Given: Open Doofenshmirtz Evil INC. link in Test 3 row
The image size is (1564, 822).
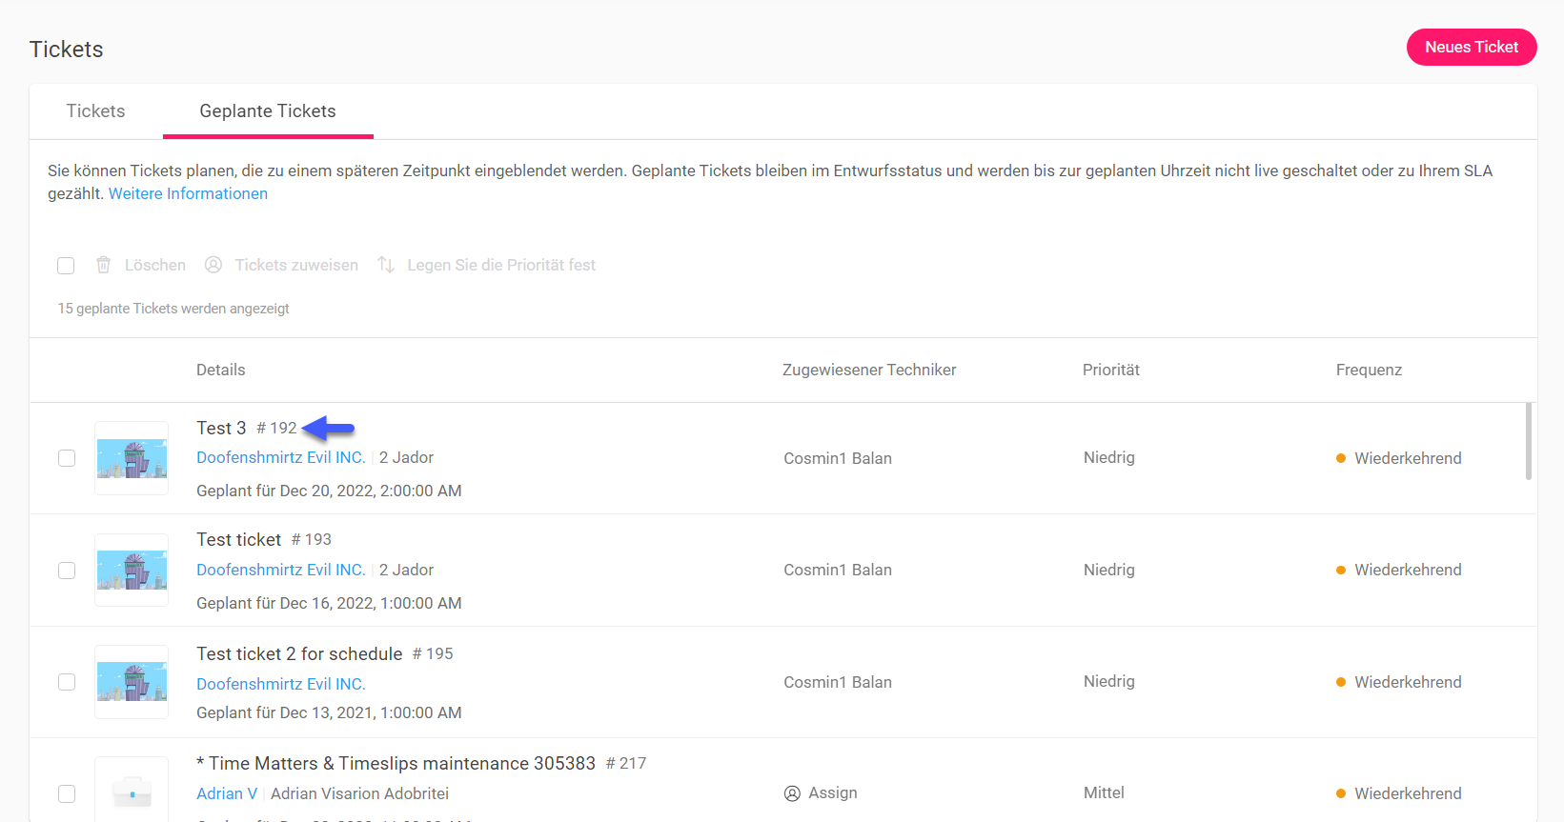Looking at the screenshot, I should [x=281, y=457].
